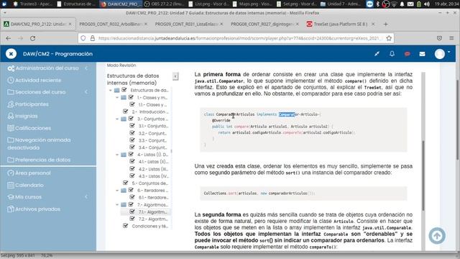Viewport: 460px width, 259px height.
Task: Click the shield tracking protection icon
Action: [83, 38]
